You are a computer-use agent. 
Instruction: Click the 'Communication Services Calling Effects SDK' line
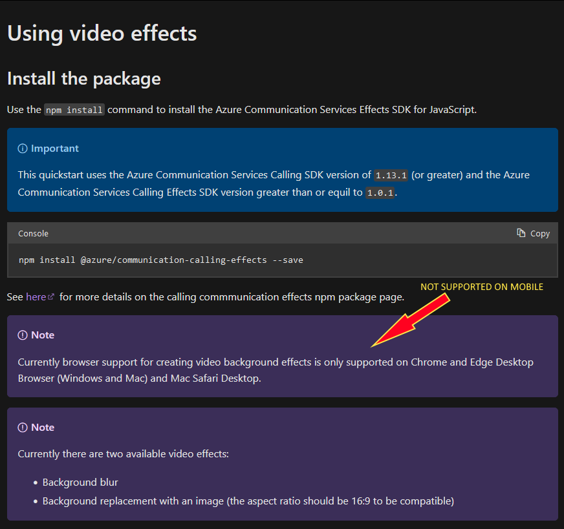tap(208, 192)
